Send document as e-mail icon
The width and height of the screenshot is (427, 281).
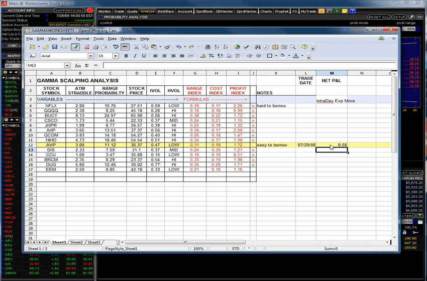pyautogui.click(x=63, y=47)
